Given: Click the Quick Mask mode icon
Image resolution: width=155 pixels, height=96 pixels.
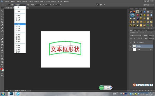Looking at the screenshot, I should click(2, 73).
